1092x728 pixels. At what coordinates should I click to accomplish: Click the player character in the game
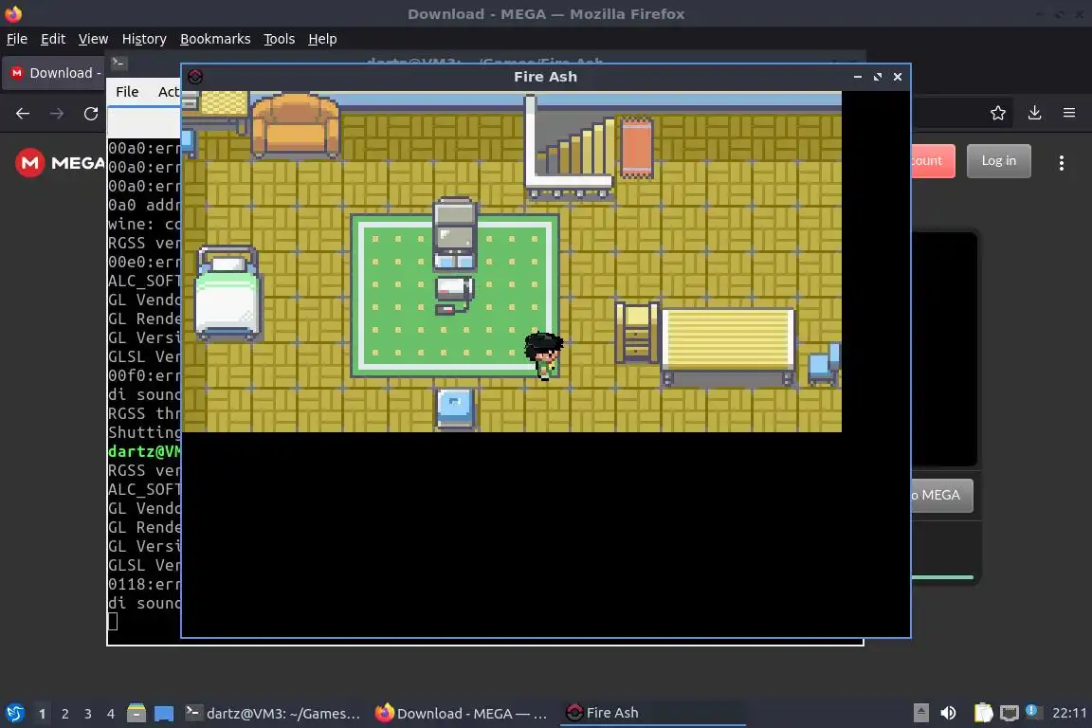point(544,355)
